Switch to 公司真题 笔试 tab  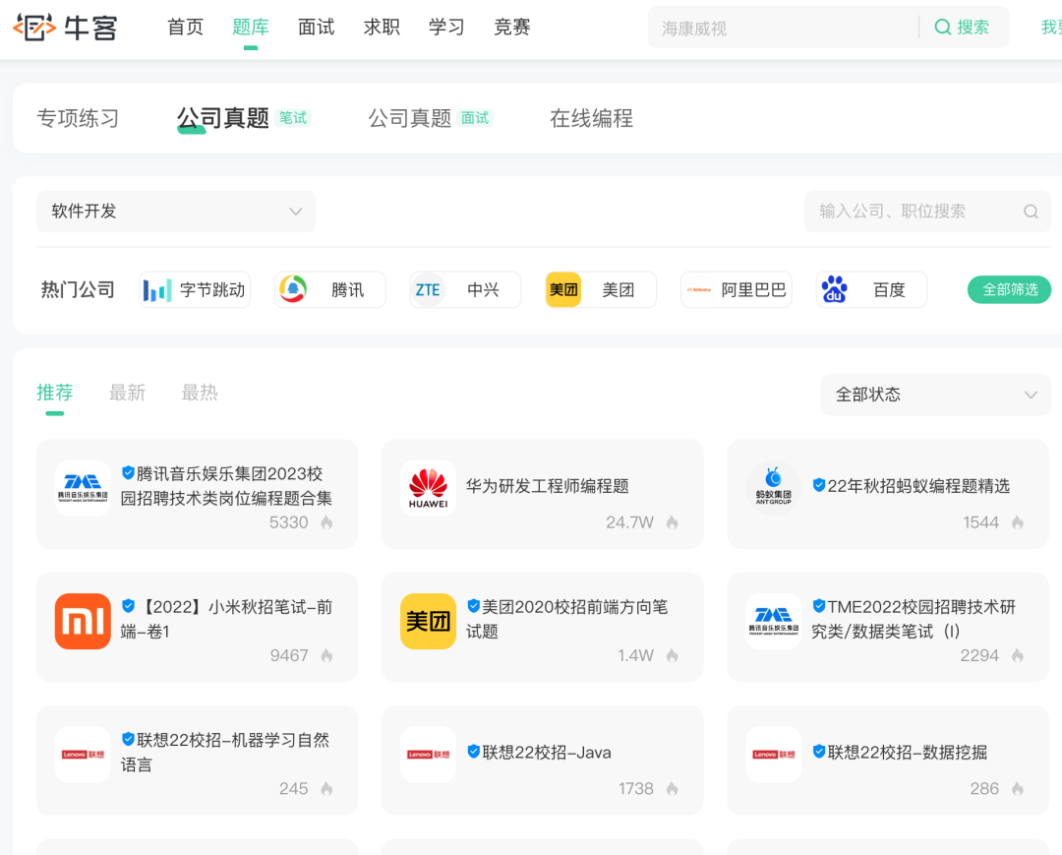coord(243,118)
